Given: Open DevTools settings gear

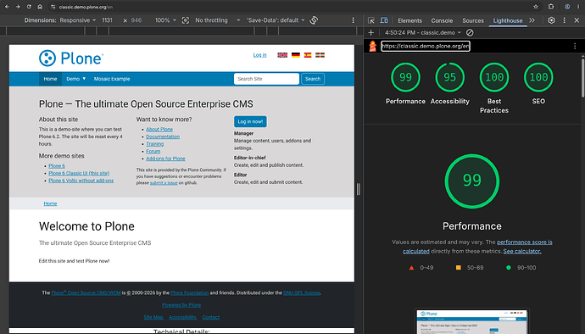Looking at the screenshot, I should pyautogui.click(x=551, y=20).
